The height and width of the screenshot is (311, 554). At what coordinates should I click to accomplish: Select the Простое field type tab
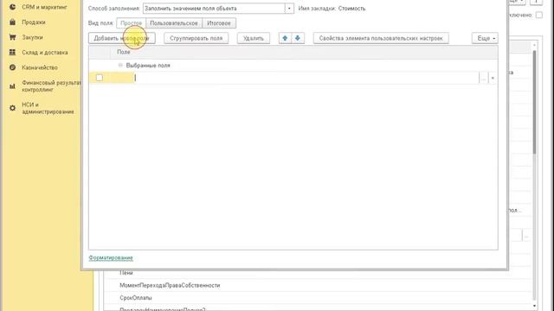pos(131,23)
